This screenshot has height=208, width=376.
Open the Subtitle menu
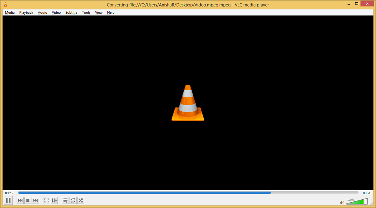[x=71, y=12]
